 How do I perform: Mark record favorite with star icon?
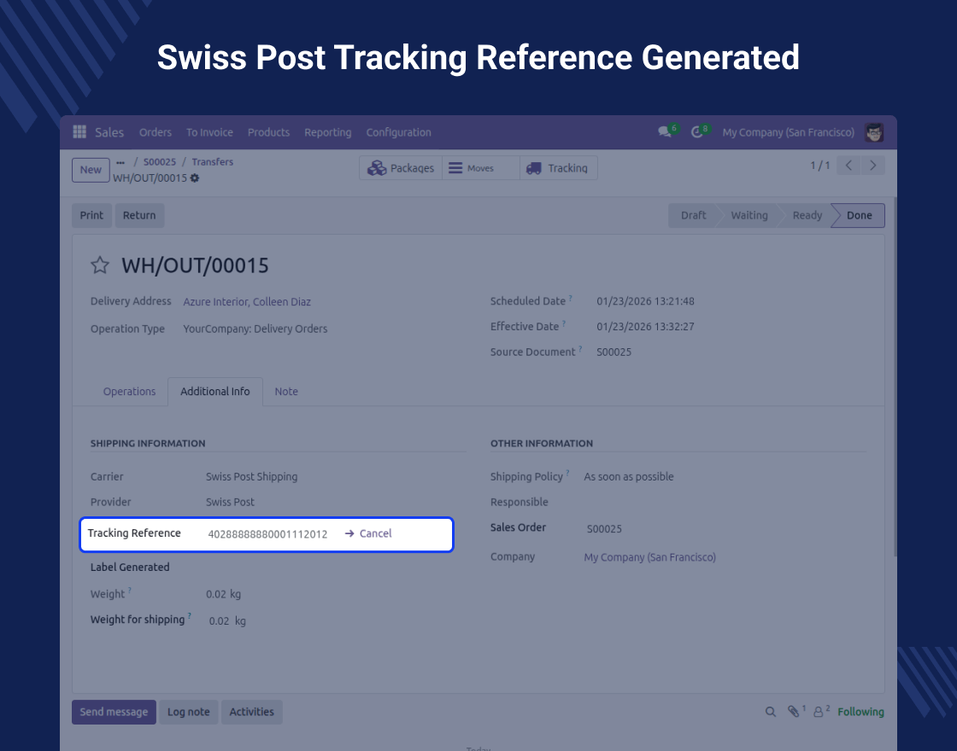coord(100,265)
